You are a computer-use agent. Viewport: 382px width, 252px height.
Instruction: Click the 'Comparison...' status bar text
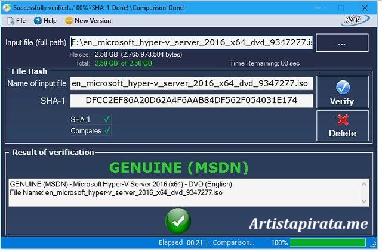coord(233,242)
